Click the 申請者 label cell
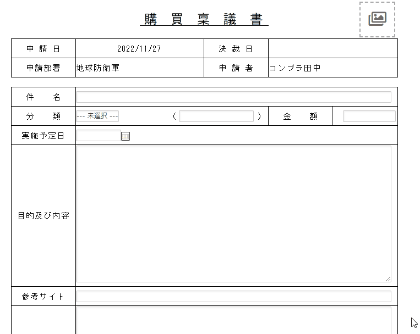420x334 pixels. (x=236, y=68)
